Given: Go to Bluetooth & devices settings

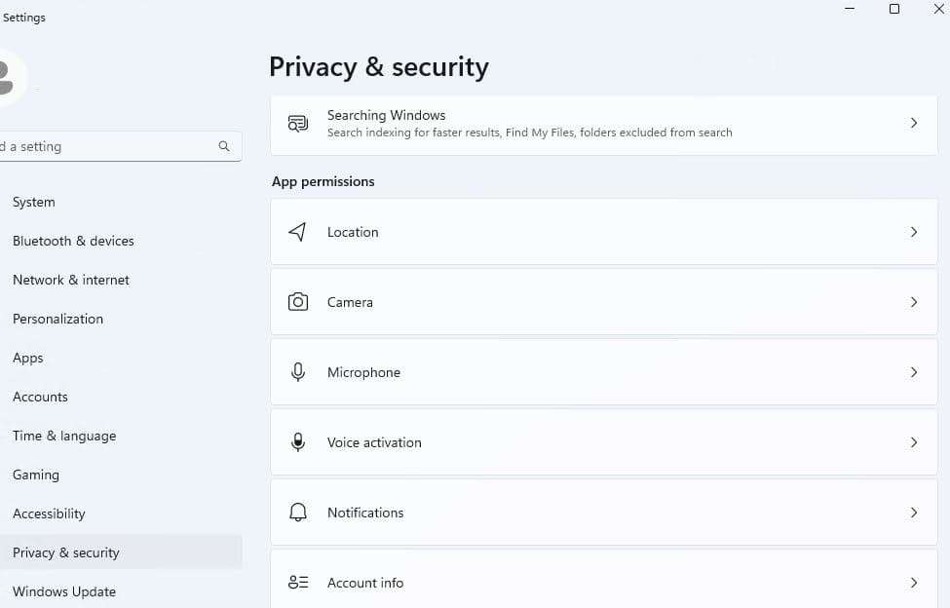Looking at the screenshot, I should (x=73, y=241).
